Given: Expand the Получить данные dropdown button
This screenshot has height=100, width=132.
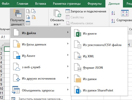Looking at the screenshot, I should (x=17, y=17).
